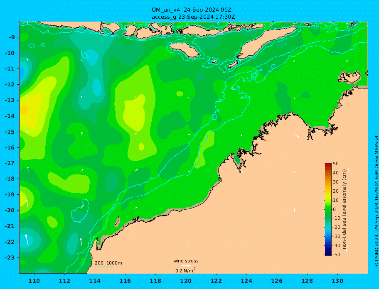Click the "200 1000m" depth contour legend text
The width and height of the screenshot is (379, 289).
108,263
